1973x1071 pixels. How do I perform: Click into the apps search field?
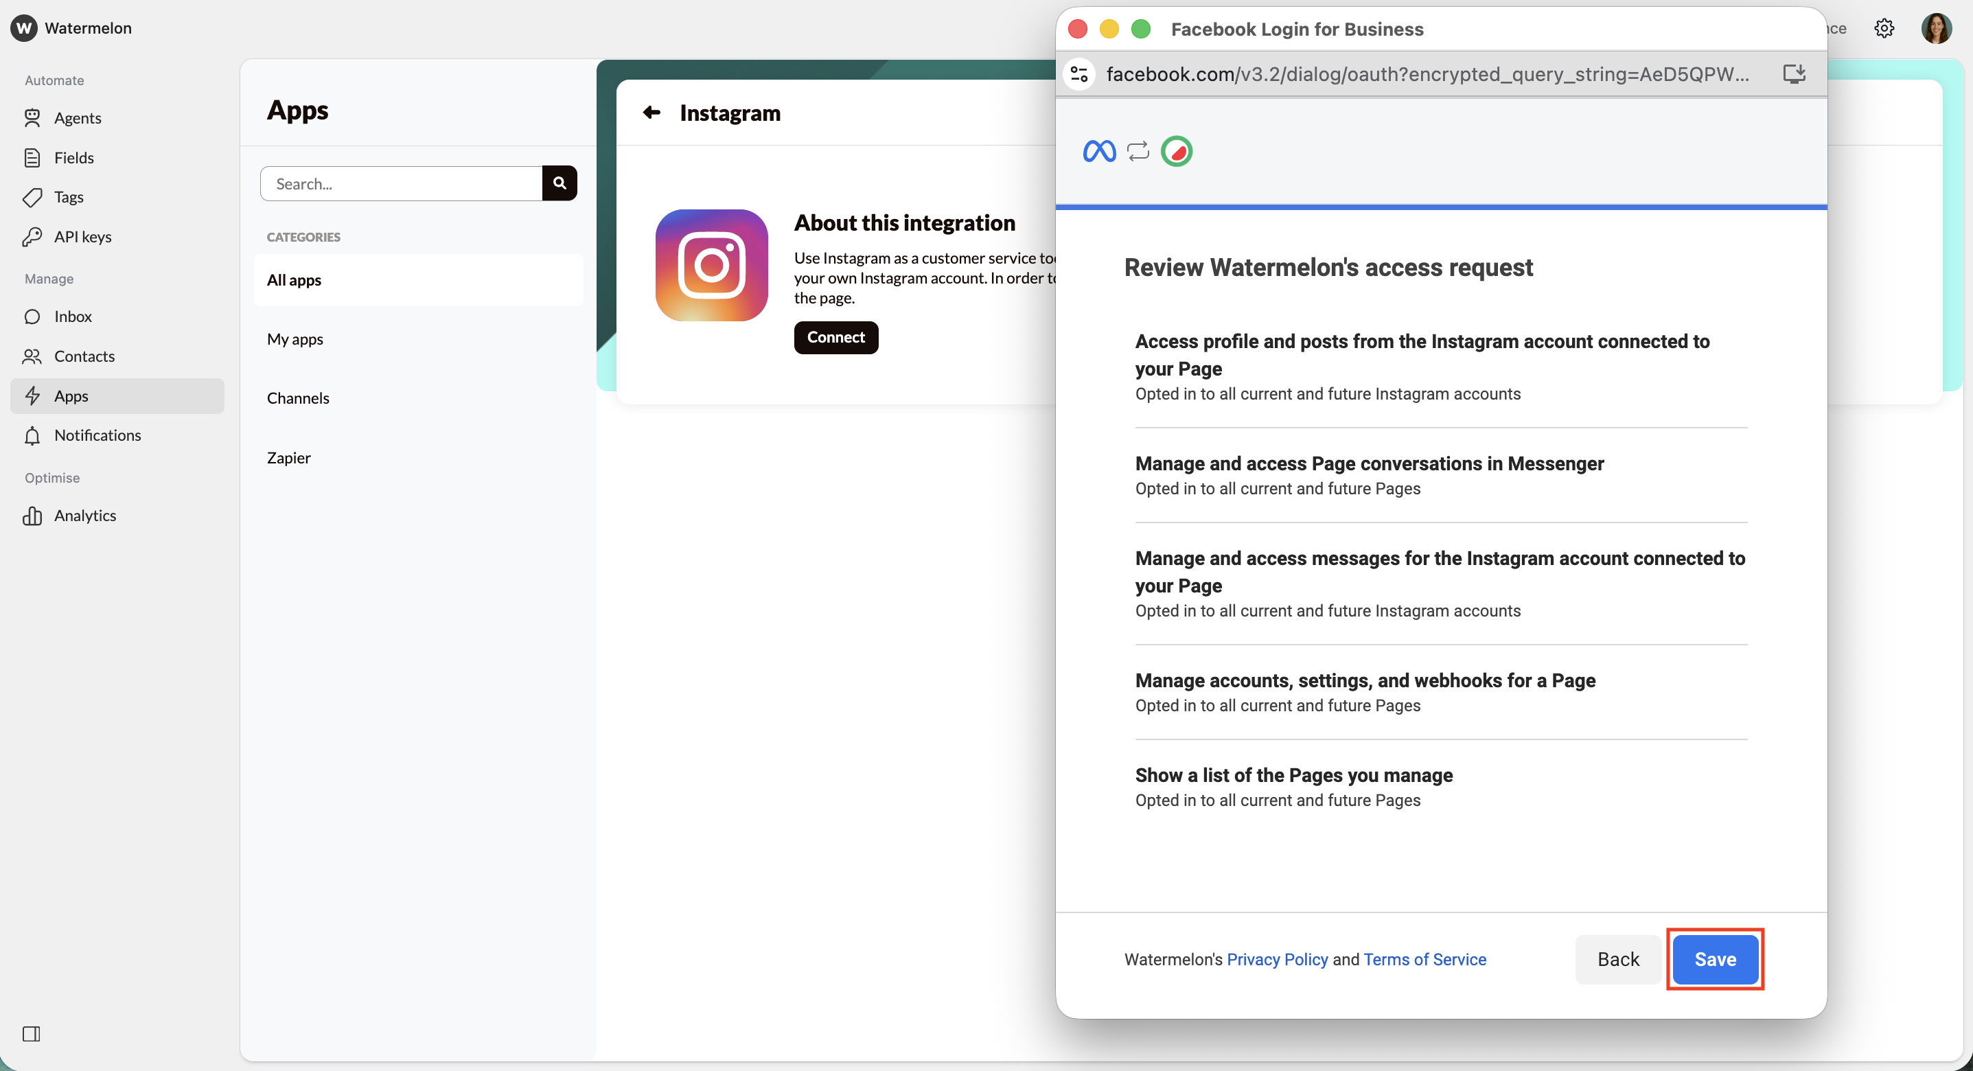click(x=401, y=183)
